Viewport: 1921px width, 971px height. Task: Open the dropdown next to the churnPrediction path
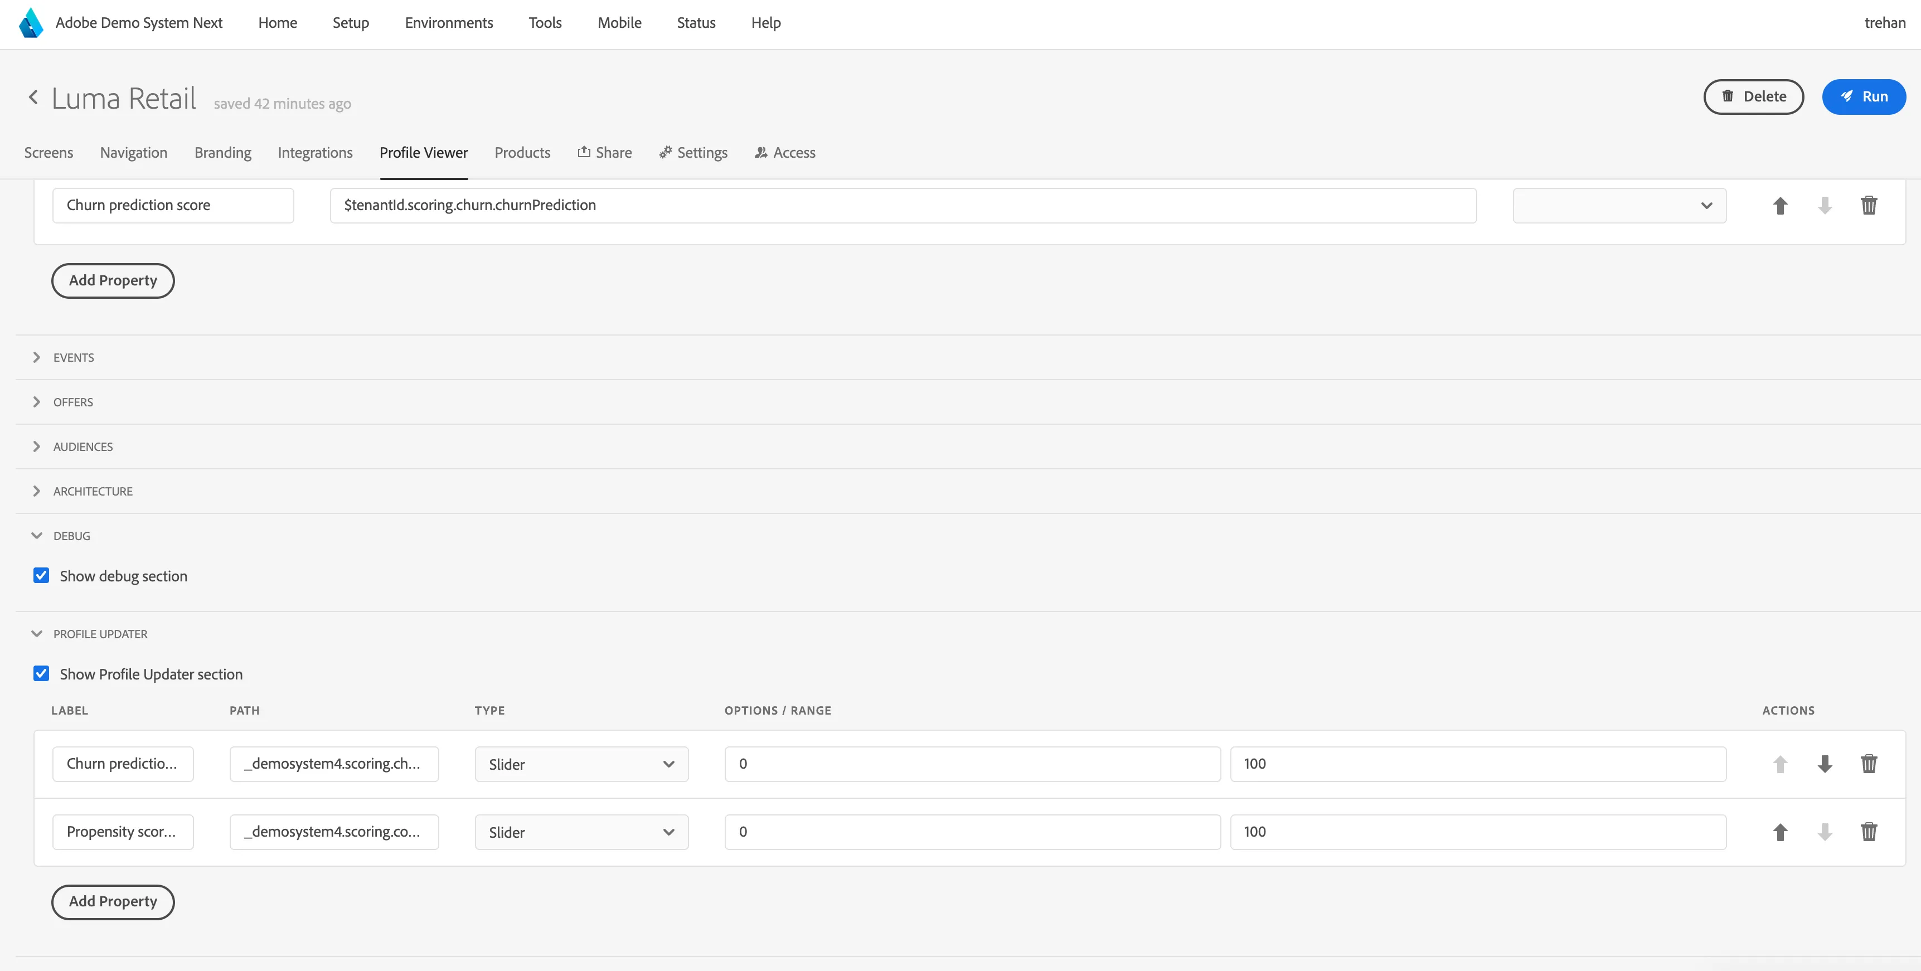[1619, 205]
